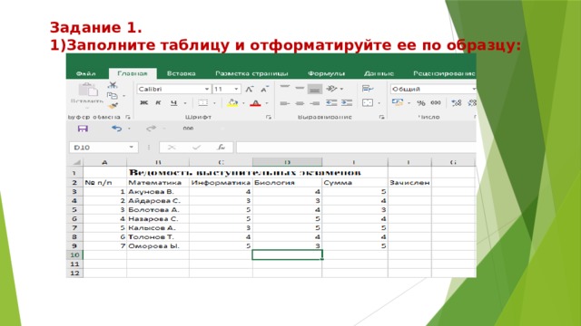Click the Зачислен header cell

[x=409, y=183]
